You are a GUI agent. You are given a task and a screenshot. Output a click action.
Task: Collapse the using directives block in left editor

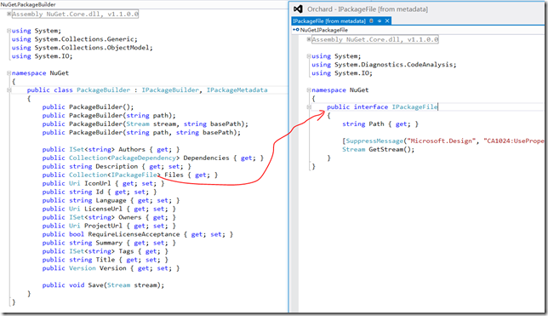pyautogui.click(x=9, y=31)
